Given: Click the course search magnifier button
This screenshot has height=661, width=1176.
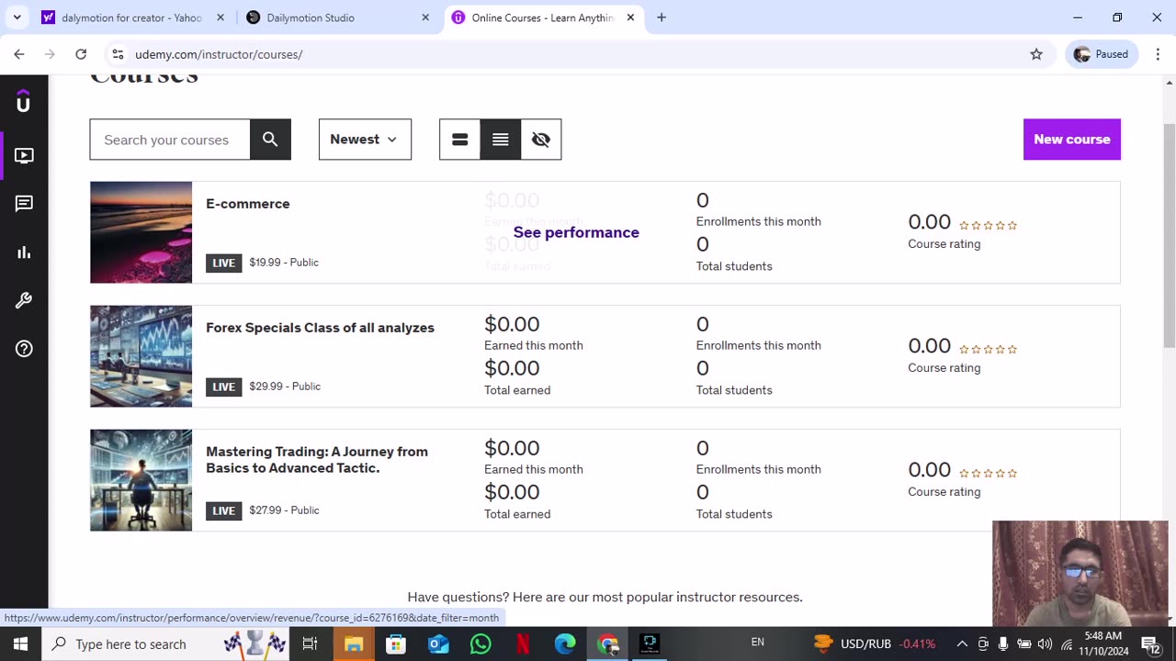Looking at the screenshot, I should click(270, 140).
